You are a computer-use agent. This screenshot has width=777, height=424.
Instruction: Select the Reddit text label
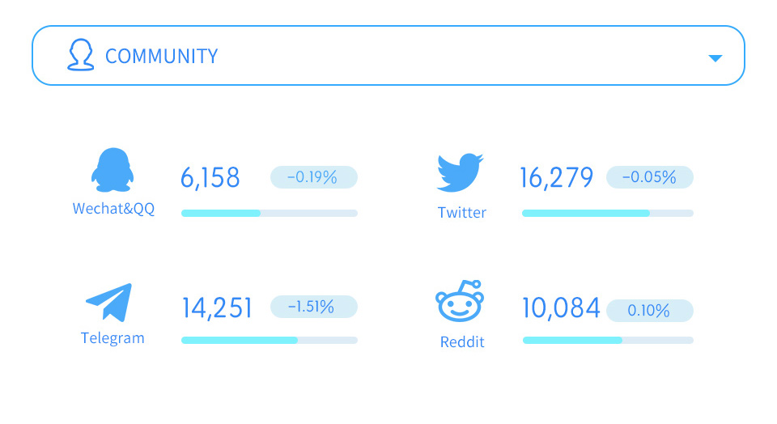pos(462,341)
